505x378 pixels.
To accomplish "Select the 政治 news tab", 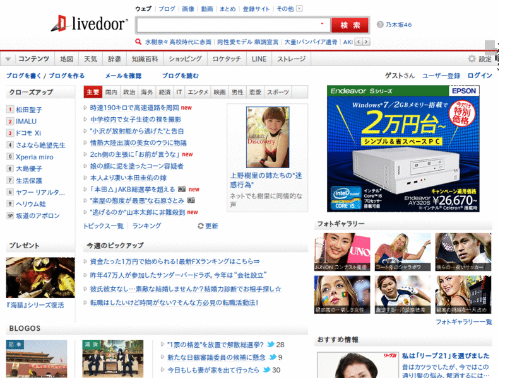I will click(129, 92).
